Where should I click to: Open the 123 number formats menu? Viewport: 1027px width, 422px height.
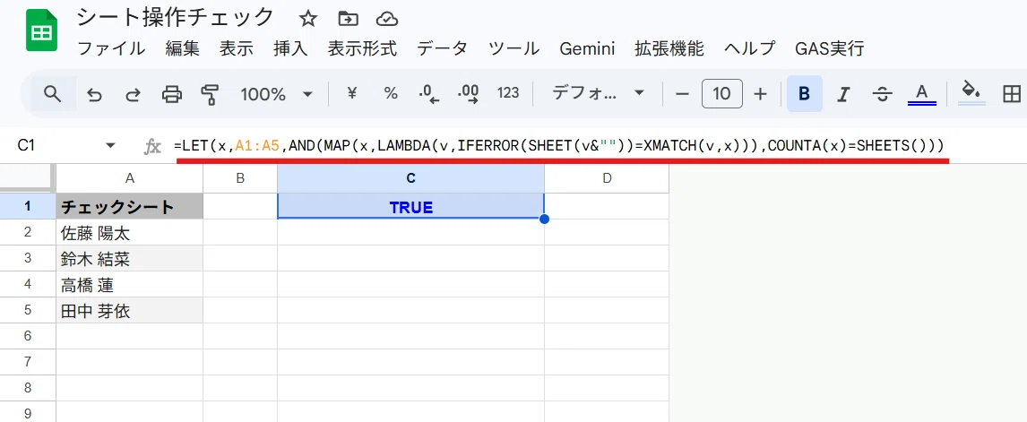pyautogui.click(x=508, y=94)
